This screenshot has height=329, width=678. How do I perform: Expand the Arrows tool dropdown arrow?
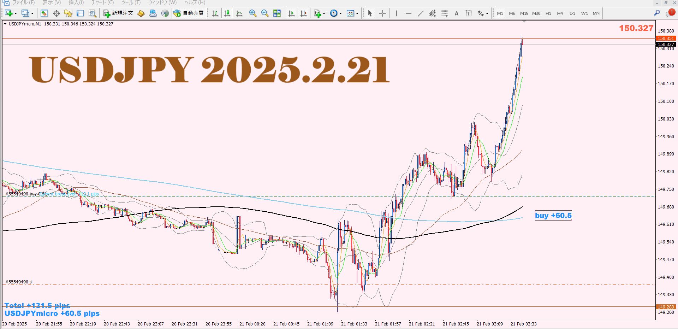[487, 13]
